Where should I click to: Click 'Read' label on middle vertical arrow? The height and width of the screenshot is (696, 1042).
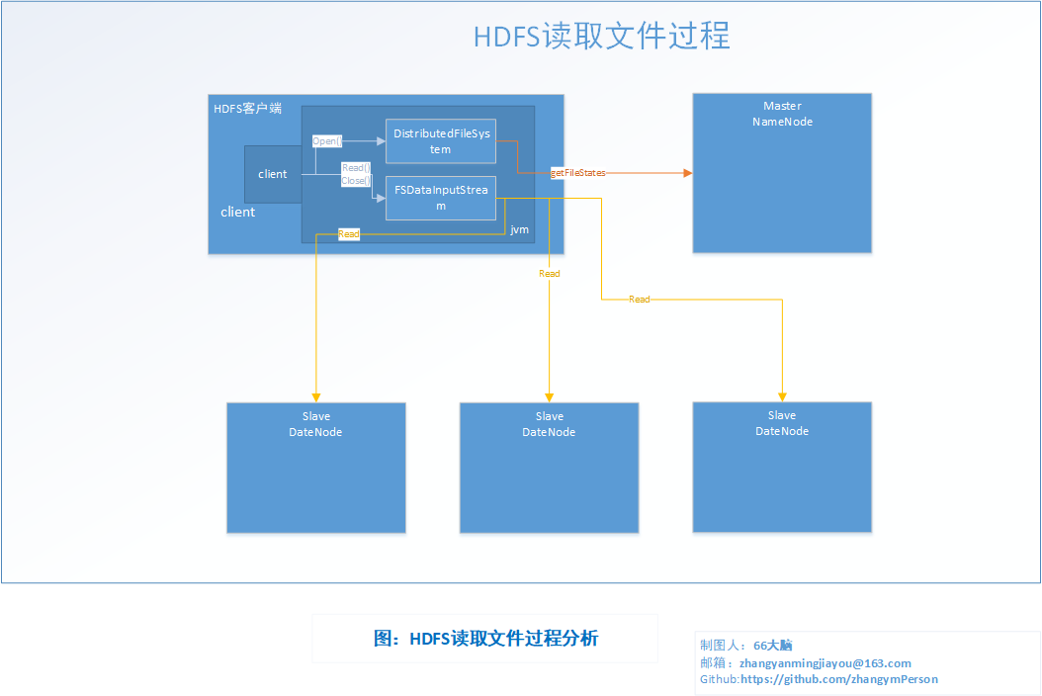pyautogui.click(x=549, y=273)
